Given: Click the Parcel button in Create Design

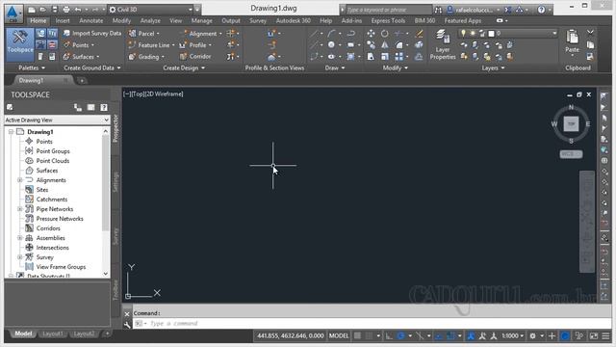Looking at the screenshot, I should pos(143,34).
